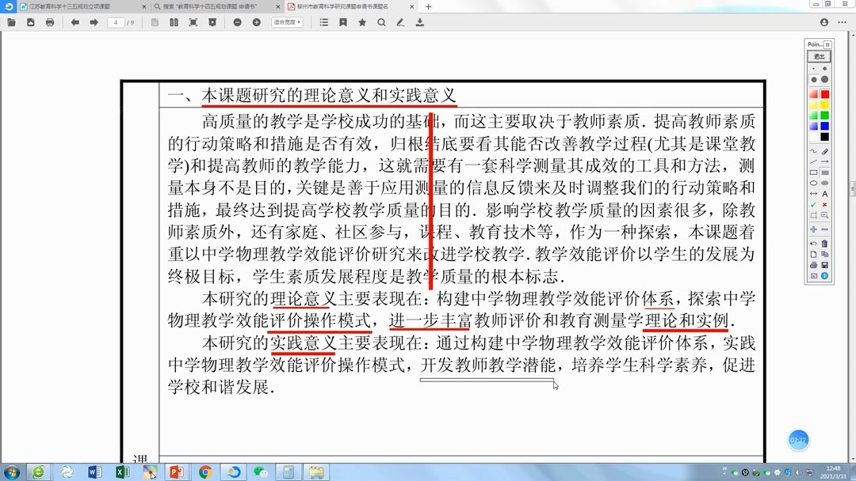This screenshot has height=481, width=856.
Task: Open a file using the folder icon
Action: [x=11, y=22]
